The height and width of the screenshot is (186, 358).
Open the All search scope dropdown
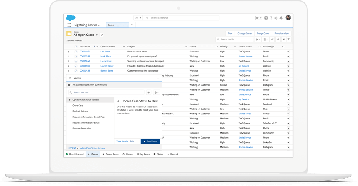pos(138,18)
